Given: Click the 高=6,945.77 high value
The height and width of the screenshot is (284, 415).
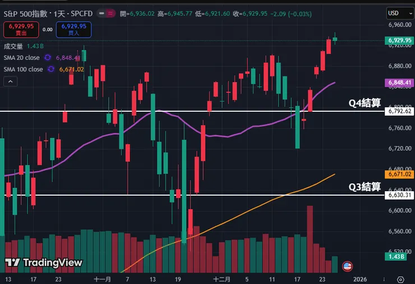Looking at the screenshot, I should tap(175, 14).
